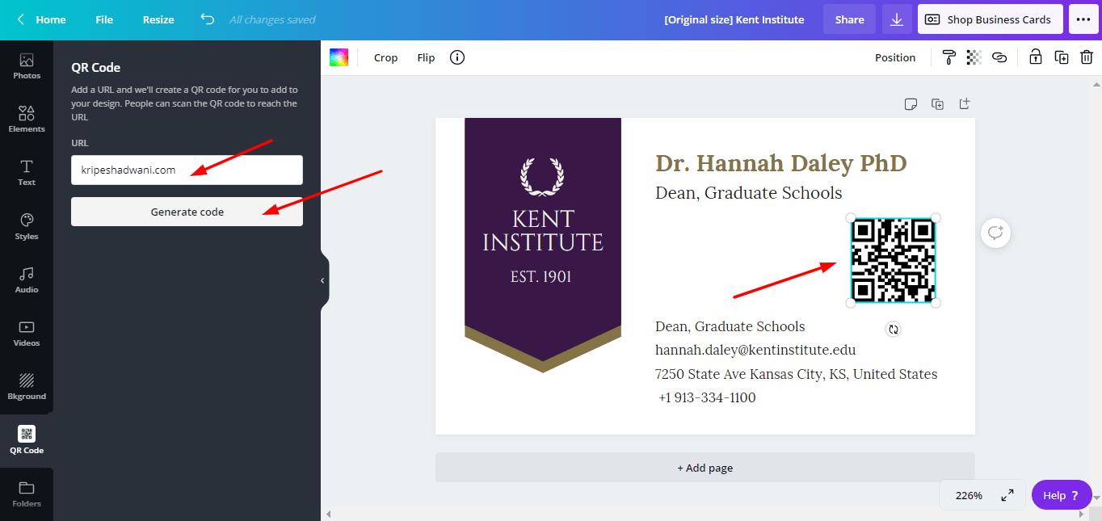Click the Share button
The image size is (1102, 521).
pos(849,19)
